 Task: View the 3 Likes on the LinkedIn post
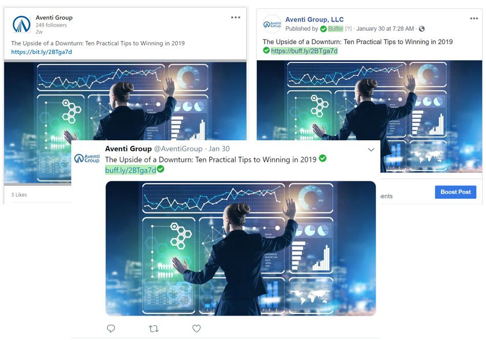(19, 195)
